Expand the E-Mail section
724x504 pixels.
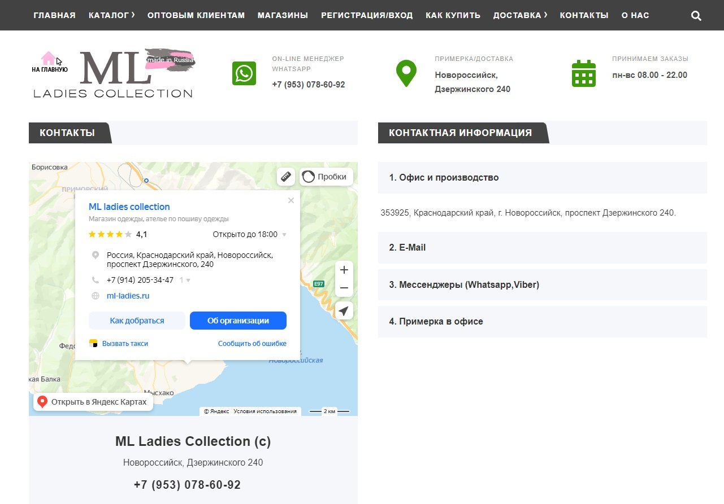(542, 248)
